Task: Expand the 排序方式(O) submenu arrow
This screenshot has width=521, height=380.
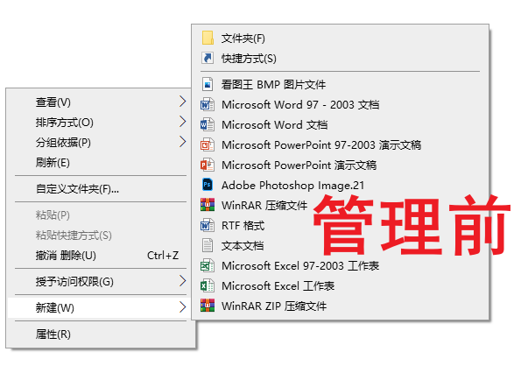Action: pos(182,122)
